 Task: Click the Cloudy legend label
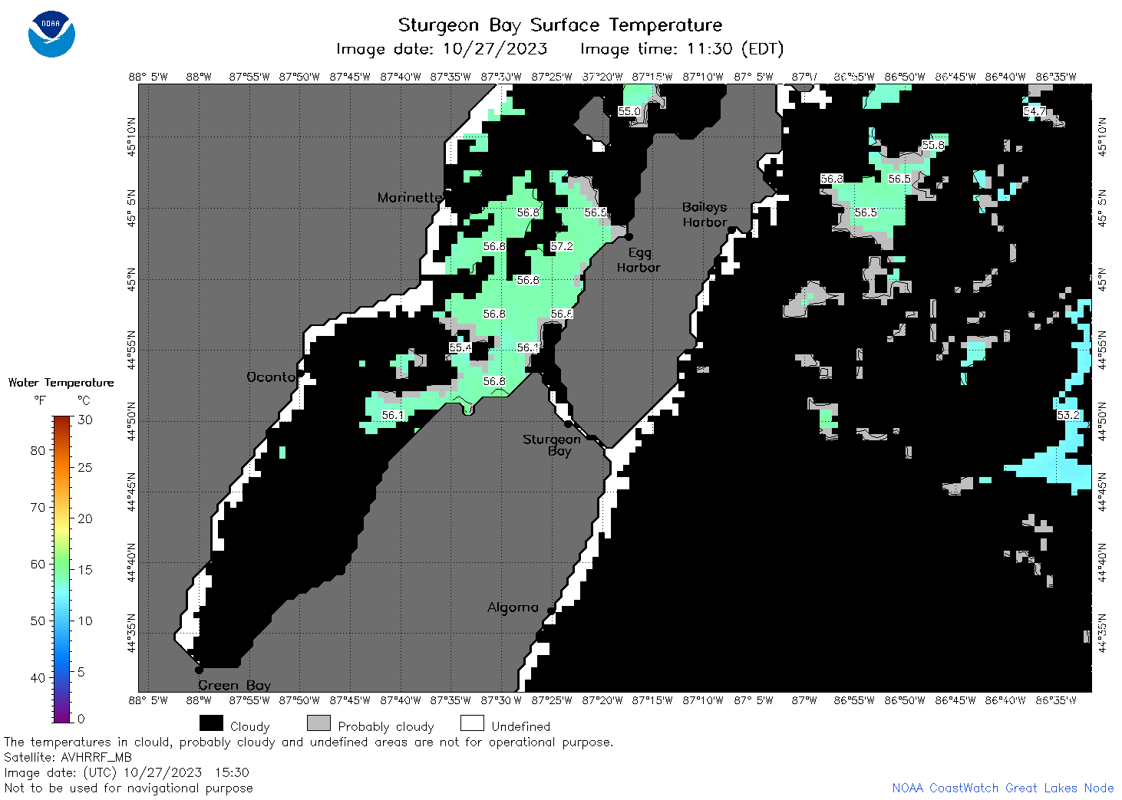tap(250, 726)
